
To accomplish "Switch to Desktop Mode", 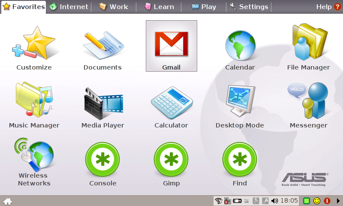I will [x=240, y=101].
